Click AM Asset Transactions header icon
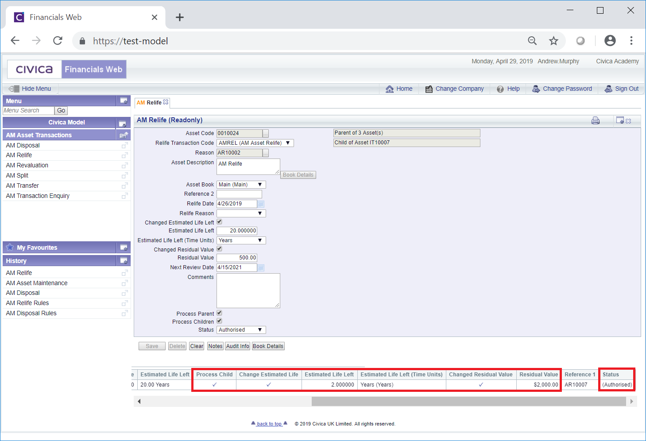Viewport: 646px width, 441px height. pyautogui.click(x=124, y=135)
